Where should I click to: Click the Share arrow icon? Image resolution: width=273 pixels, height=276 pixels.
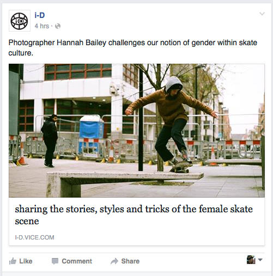pyautogui.click(x=114, y=261)
